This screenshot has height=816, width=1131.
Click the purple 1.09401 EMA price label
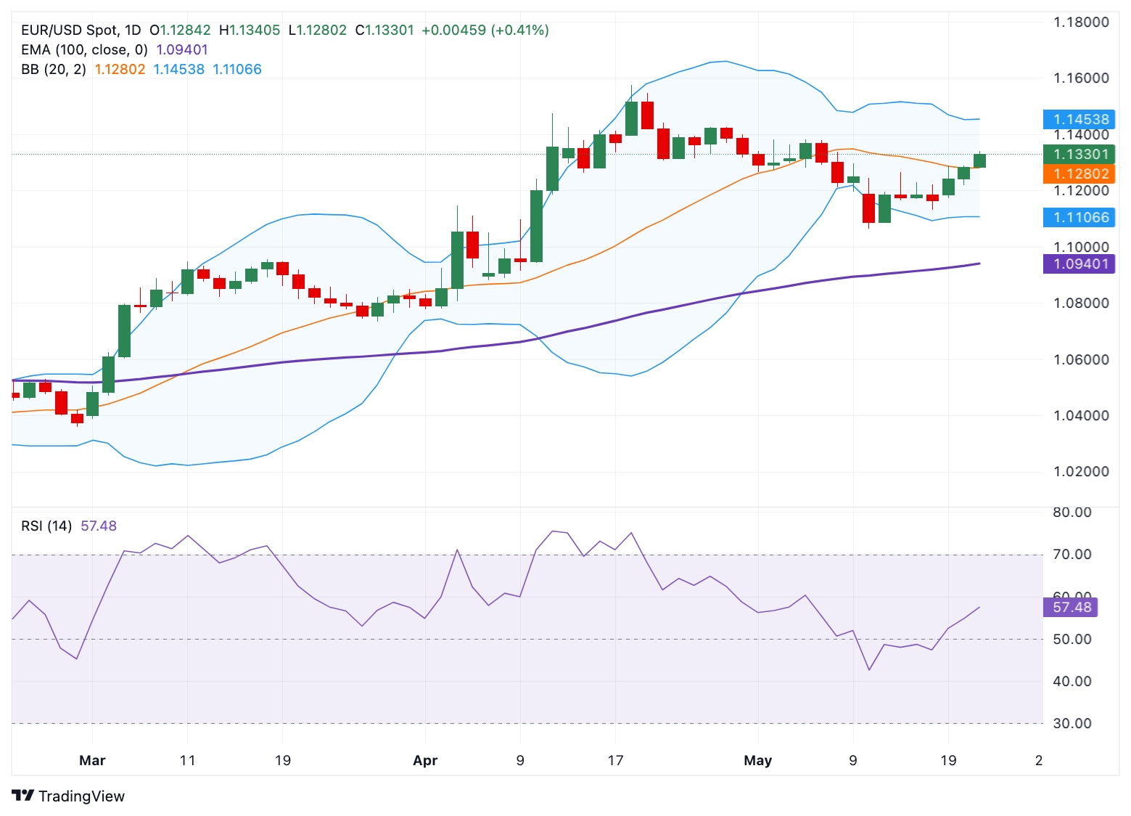coord(1079,264)
